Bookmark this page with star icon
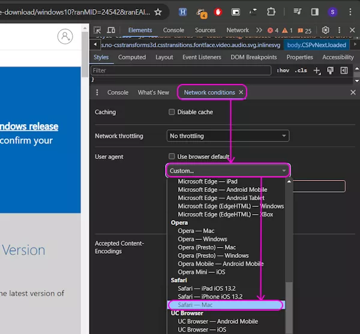The width and height of the screenshot is (360, 334). pos(158,11)
